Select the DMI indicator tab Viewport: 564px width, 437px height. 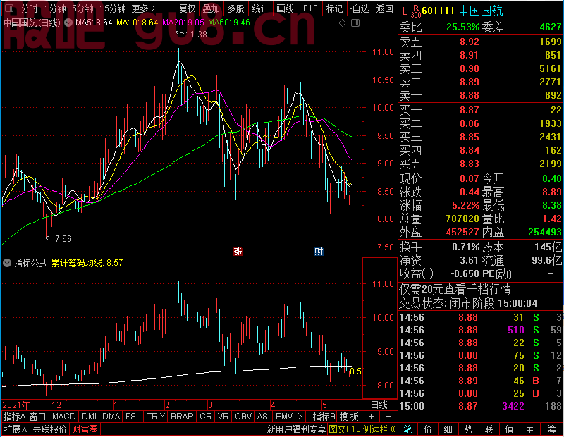point(90,417)
